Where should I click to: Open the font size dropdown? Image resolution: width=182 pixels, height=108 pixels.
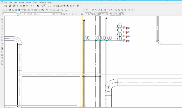(x=60, y=14)
